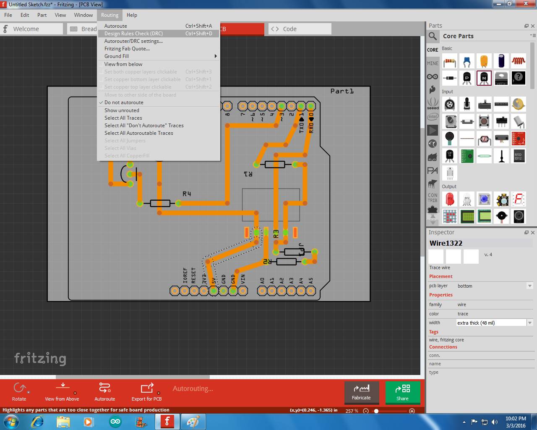Switch to the Code tab

point(300,29)
